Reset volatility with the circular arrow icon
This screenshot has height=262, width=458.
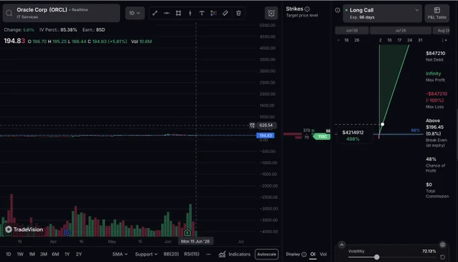(443, 257)
